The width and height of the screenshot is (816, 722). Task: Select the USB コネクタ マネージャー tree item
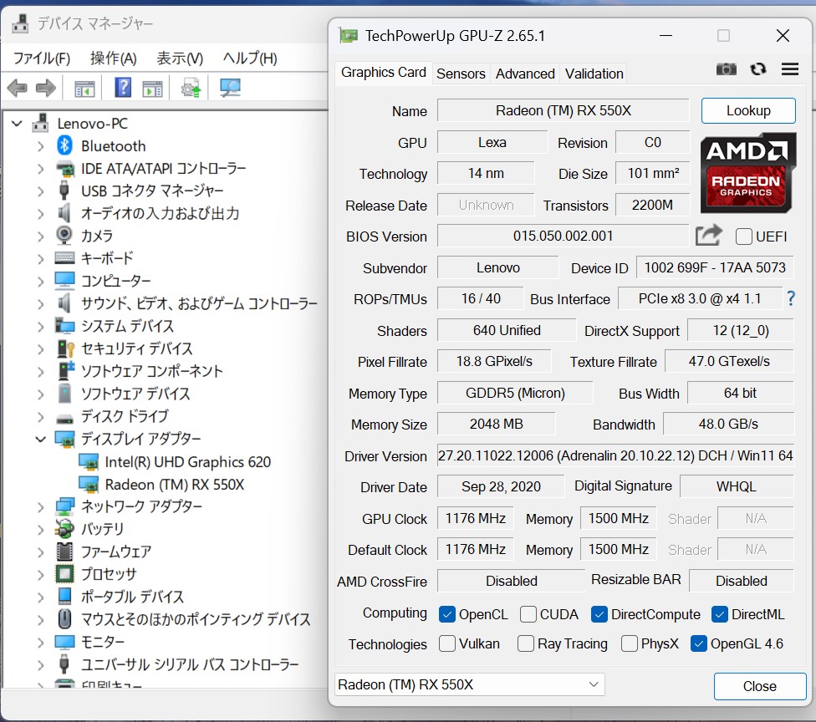pyautogui.click(x=152, y=191)
